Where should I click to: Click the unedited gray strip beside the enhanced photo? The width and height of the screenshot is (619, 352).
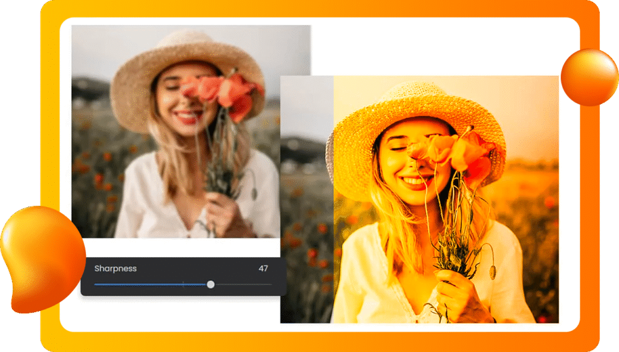[x=306, y=199]
